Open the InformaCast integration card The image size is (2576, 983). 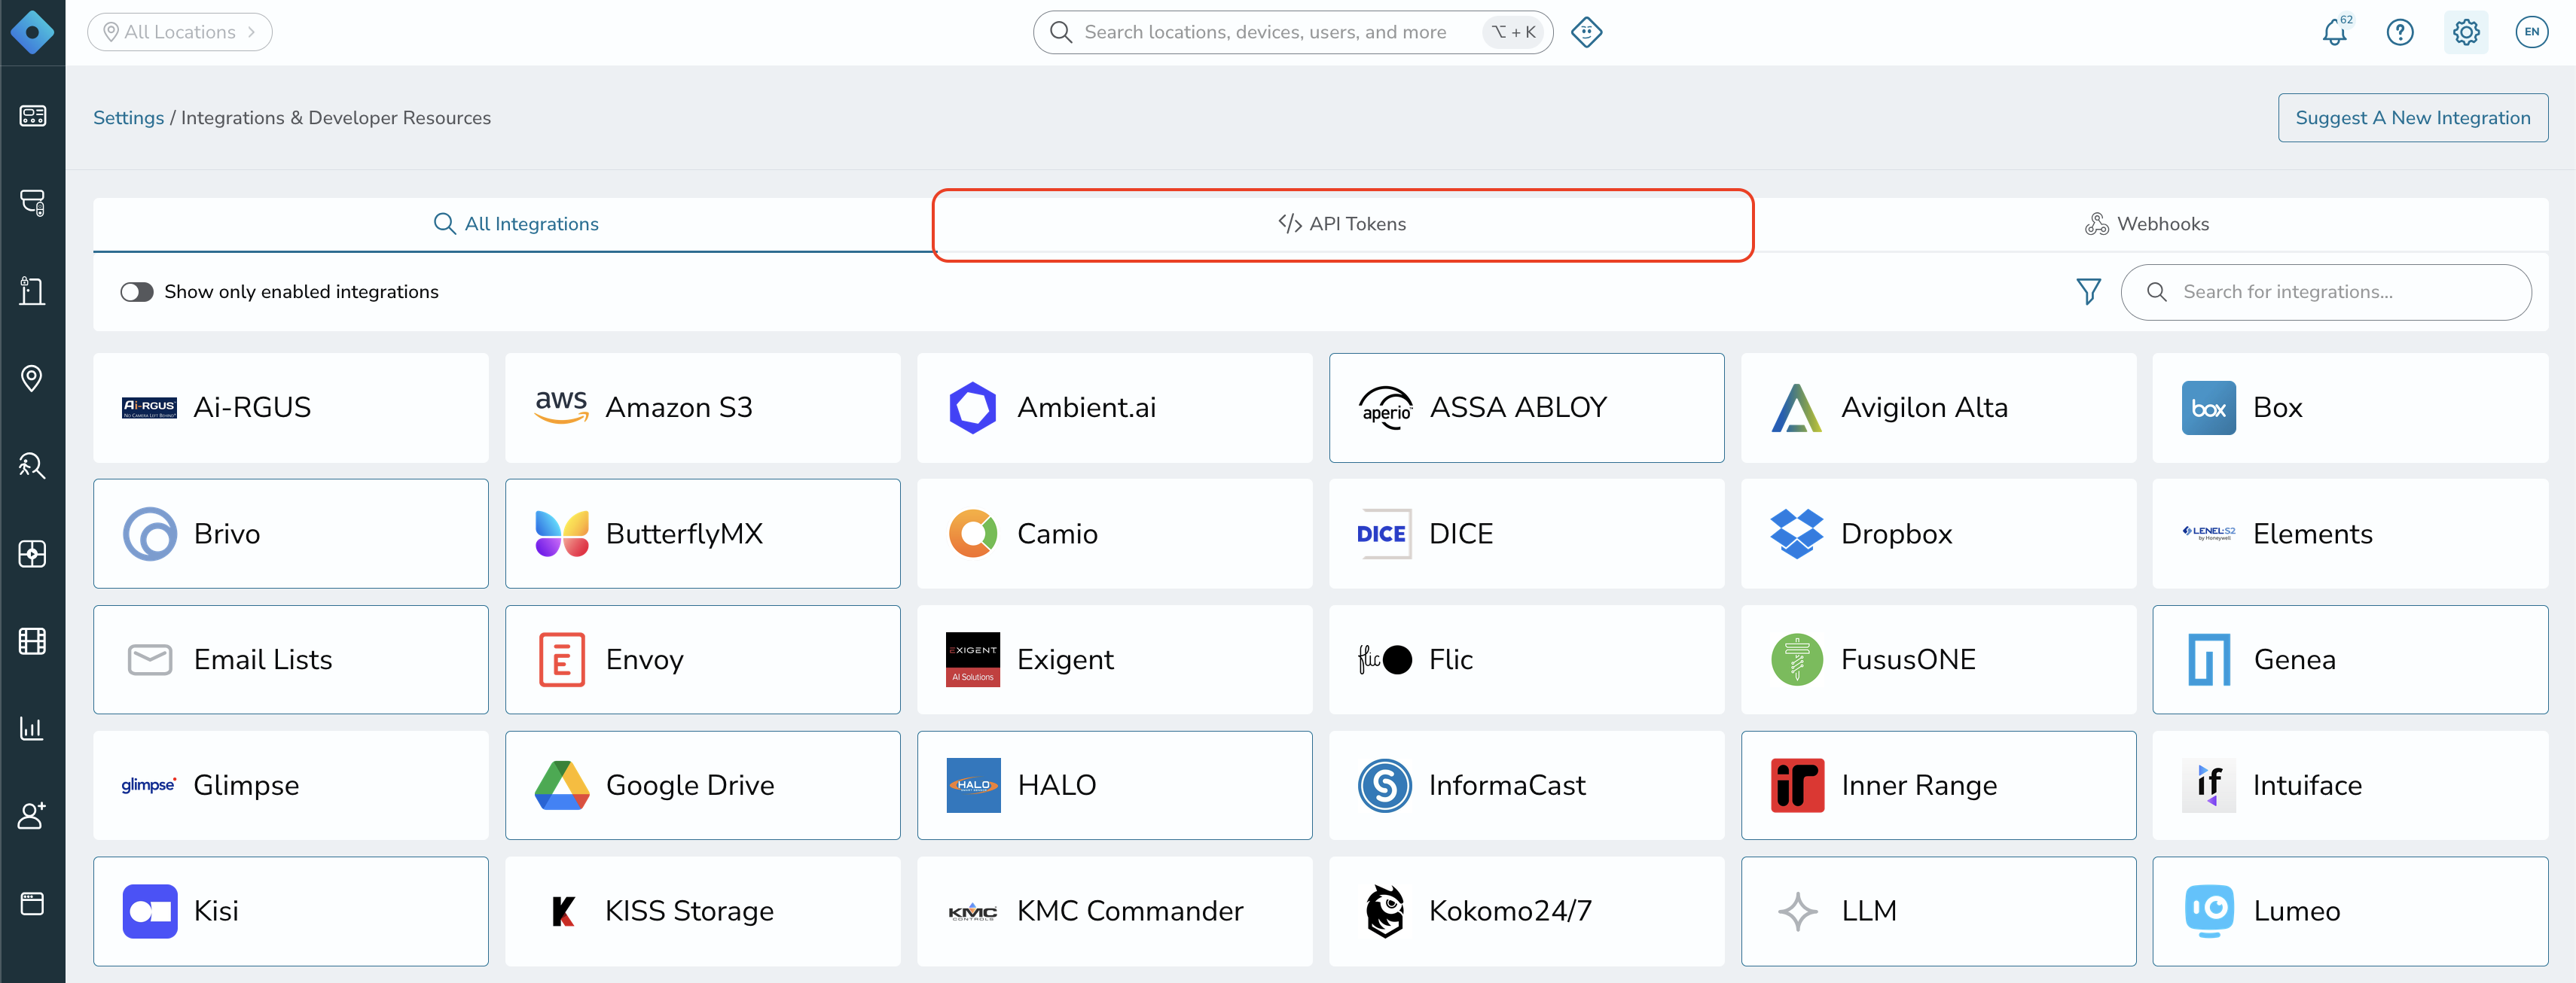click(1527, 785)
